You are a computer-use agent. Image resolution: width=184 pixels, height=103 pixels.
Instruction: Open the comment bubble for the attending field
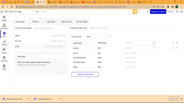click(173, 43)
